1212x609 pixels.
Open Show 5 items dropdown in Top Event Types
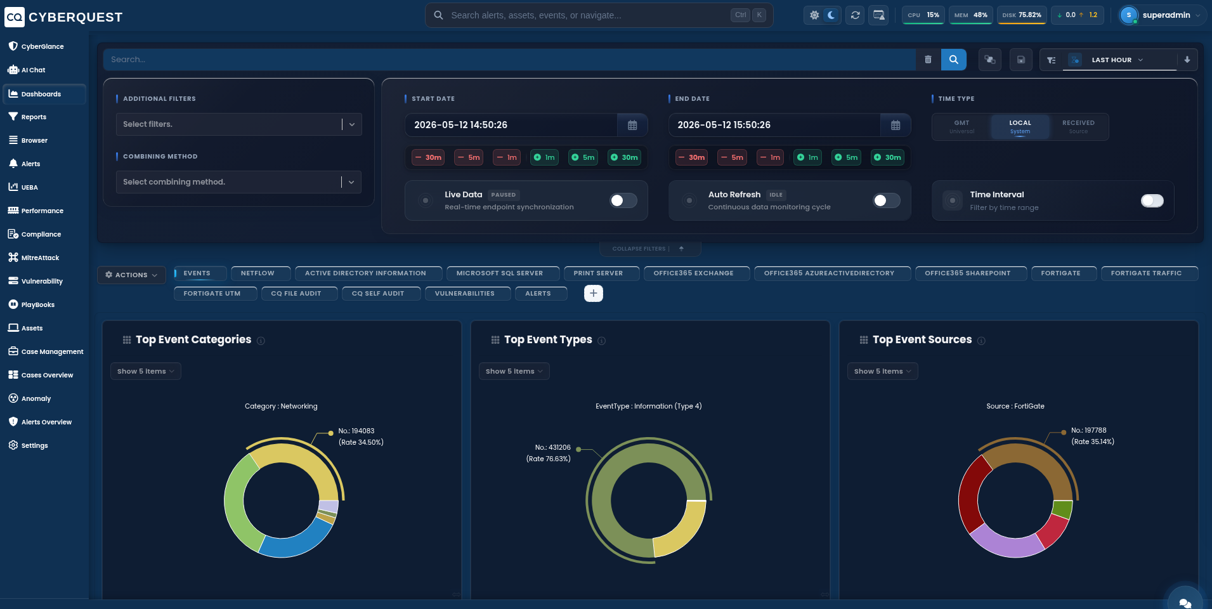pyautogui.click(x=514, y=371)
